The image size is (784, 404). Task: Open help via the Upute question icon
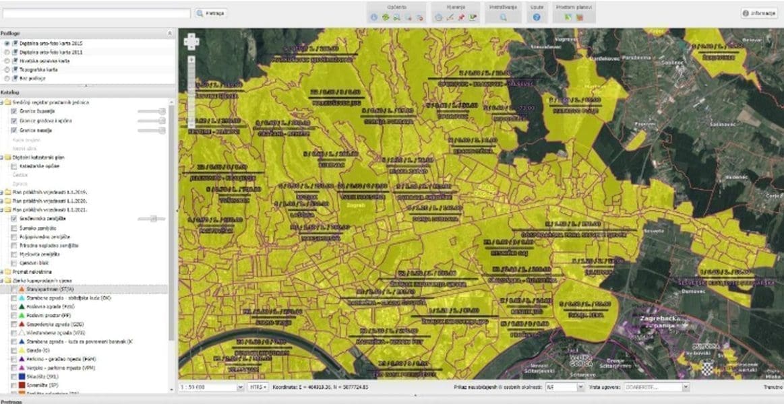coord(537,18)
